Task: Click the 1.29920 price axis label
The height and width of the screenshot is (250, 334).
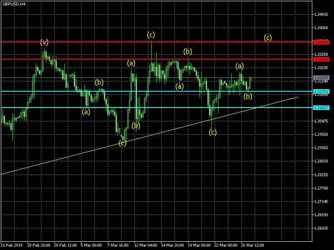Action: pos(321,135)
